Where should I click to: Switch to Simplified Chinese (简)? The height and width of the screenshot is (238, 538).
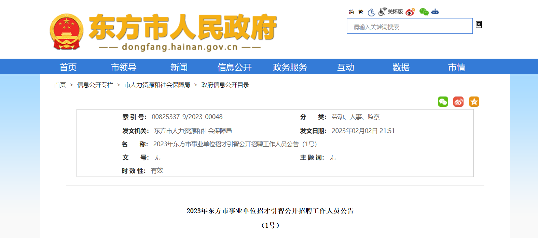[351, 12]
